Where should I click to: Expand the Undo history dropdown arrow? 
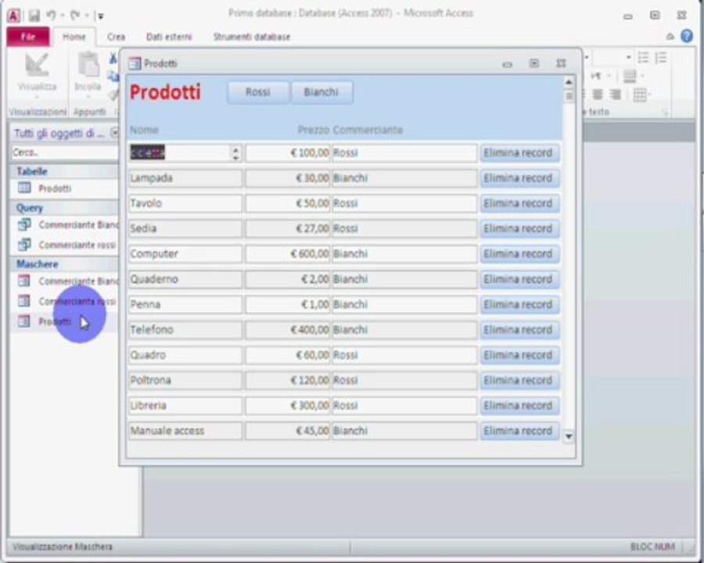click(63, 16)
